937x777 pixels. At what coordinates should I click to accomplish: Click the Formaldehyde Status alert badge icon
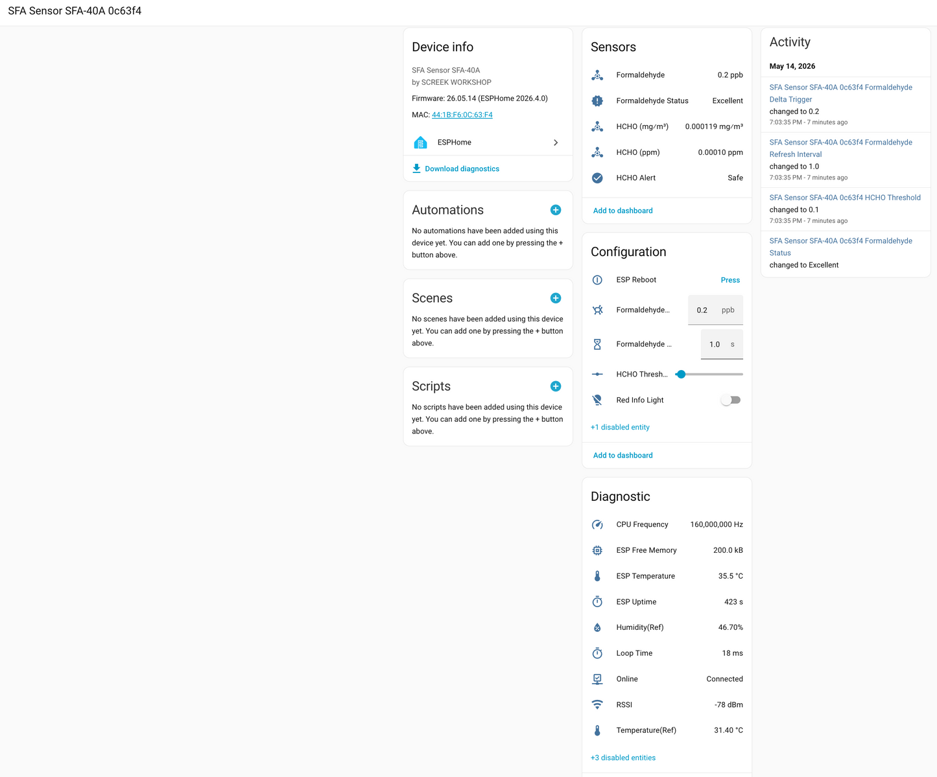tap(597, 101)
